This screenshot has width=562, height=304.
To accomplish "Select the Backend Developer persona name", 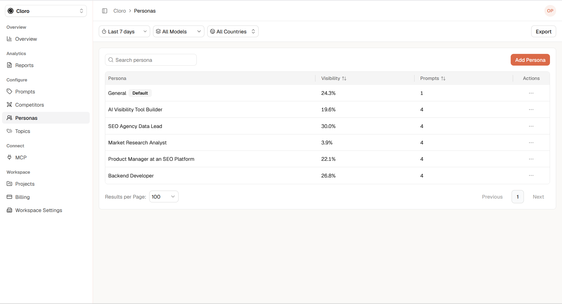I will click(x=131, y=176).
